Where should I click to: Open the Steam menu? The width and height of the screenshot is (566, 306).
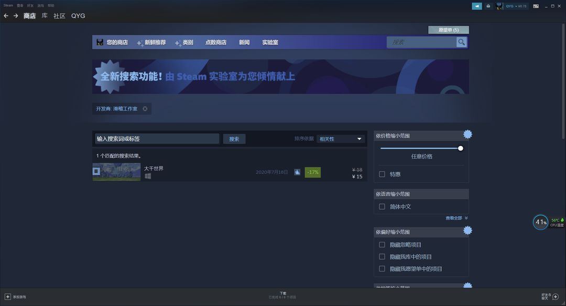(x=8, y=5)
